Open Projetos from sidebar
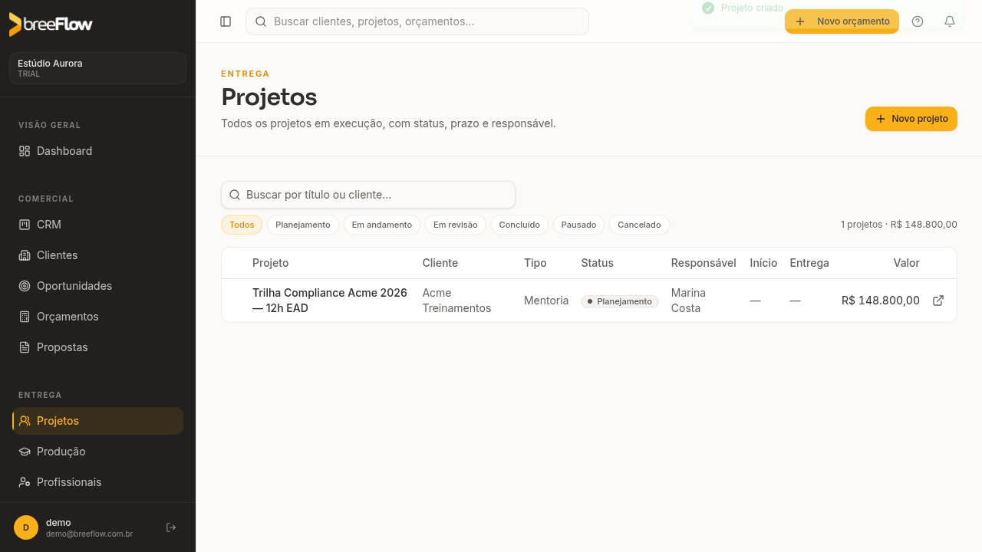Image resolution: width=982 pixels, height=552 pixels. point(97,421)
